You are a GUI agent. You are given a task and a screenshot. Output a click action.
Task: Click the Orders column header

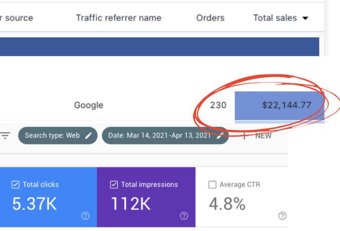[x=210, y=18]
